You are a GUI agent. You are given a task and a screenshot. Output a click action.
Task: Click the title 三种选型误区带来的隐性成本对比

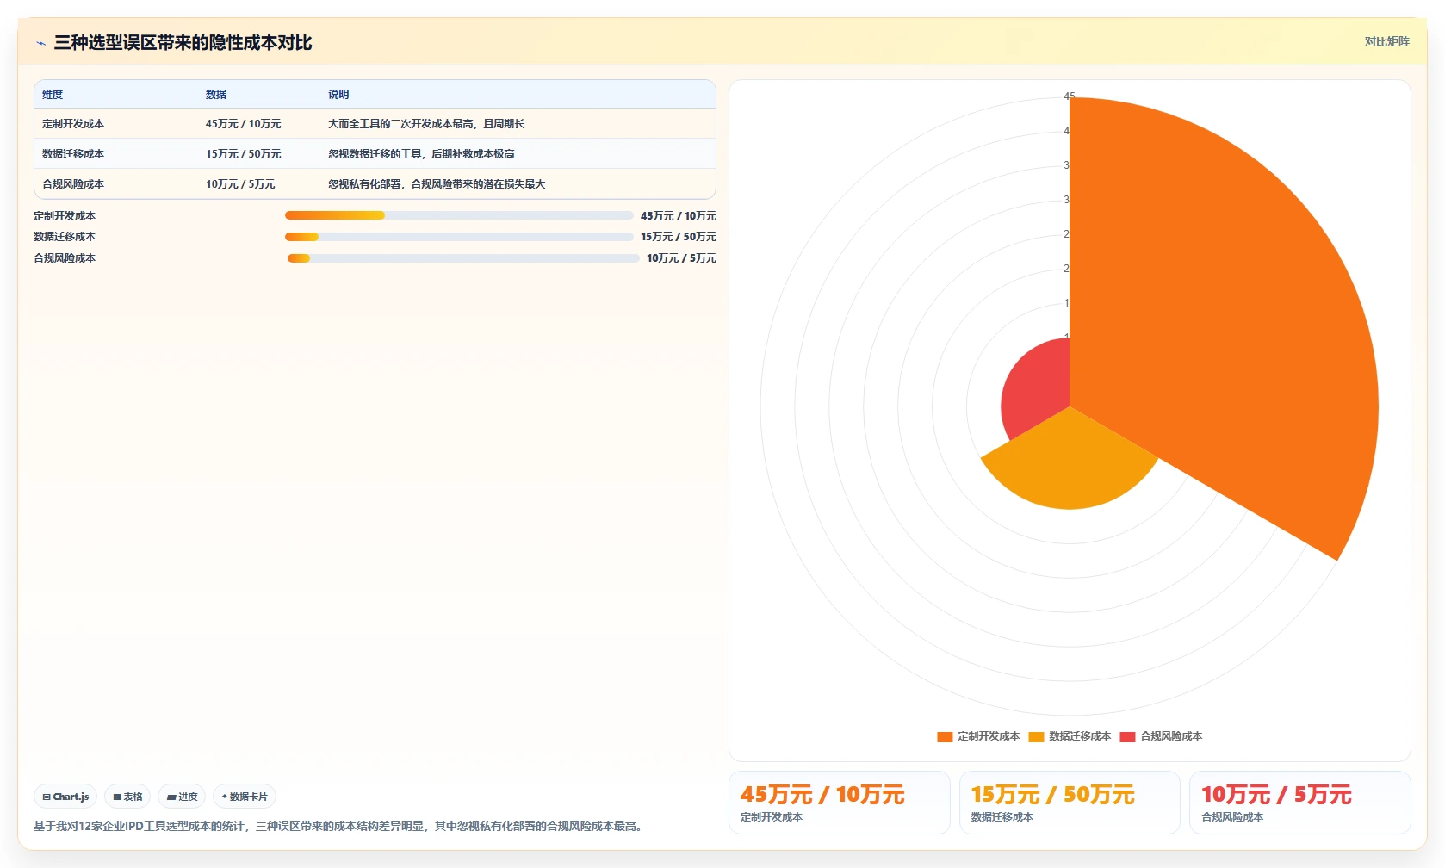pyautogui.click(x=183, y=43)
